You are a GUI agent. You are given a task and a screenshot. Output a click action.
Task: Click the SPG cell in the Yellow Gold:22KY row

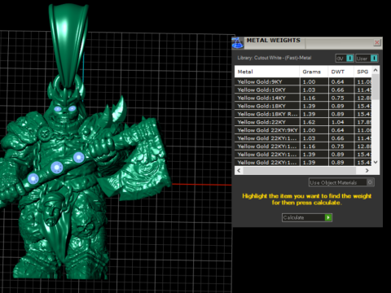tap(363, 122)
